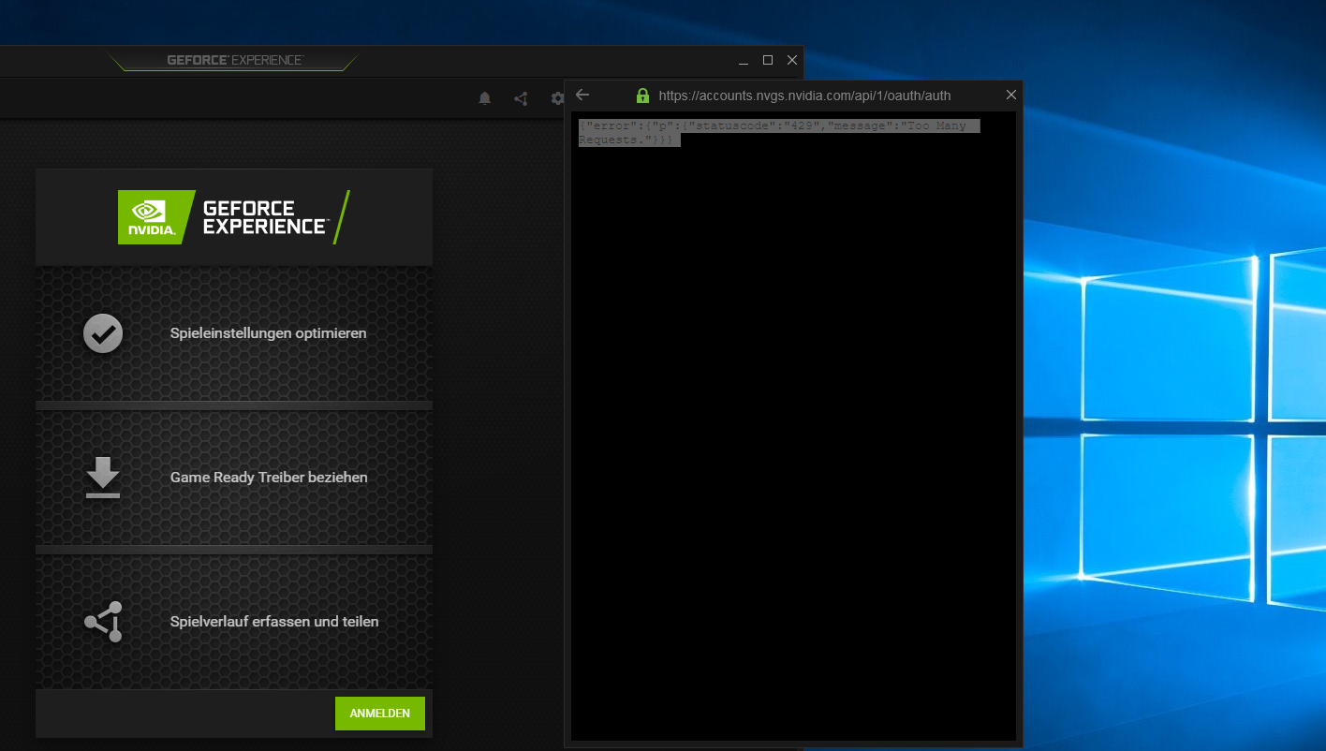
Task: Open settings with the gear icon
Action: point(557,98)
